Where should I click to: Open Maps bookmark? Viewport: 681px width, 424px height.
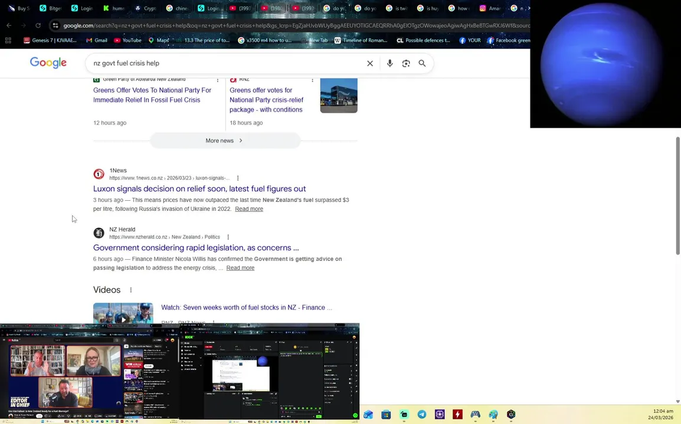click(159, 40)
